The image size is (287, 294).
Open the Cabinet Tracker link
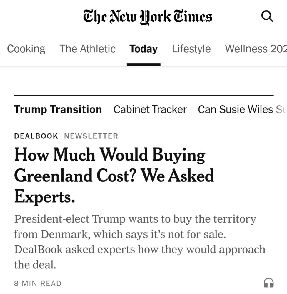pos(150,109)
